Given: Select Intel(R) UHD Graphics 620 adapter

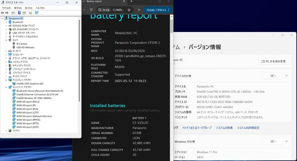Looking at the screenshot, I should tap(30, 84).
